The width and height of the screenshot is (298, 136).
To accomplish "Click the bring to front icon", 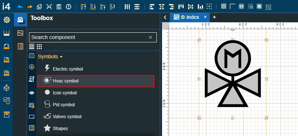I will pyautogui.click(x=83, y=7).
